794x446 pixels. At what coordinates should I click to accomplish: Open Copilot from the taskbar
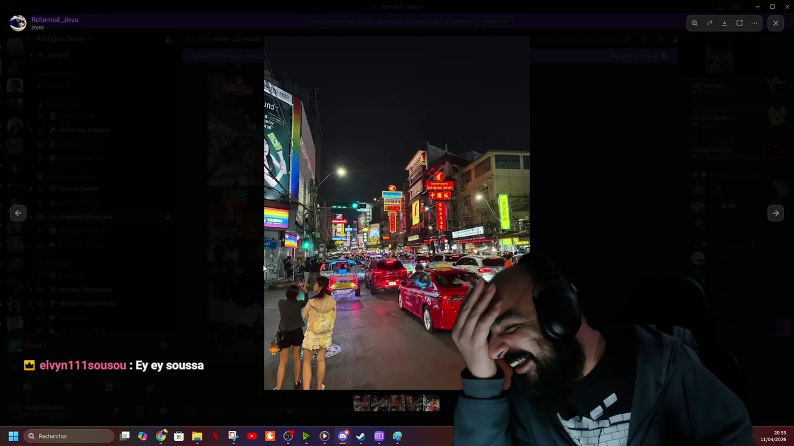pos(143,436)
